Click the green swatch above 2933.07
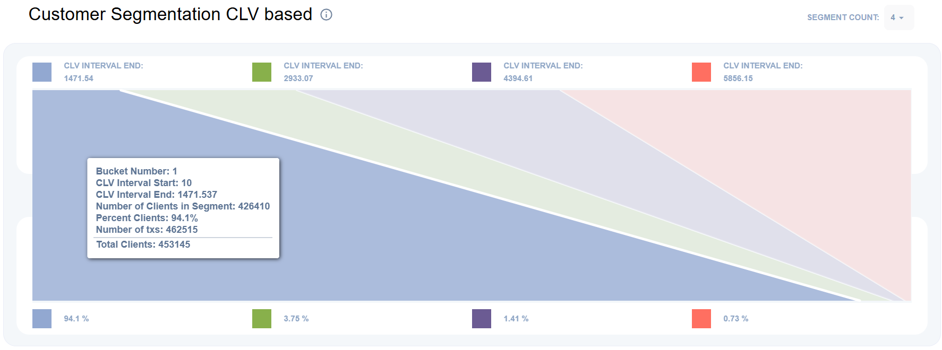 pyautogui.click(x=262, y=72)
